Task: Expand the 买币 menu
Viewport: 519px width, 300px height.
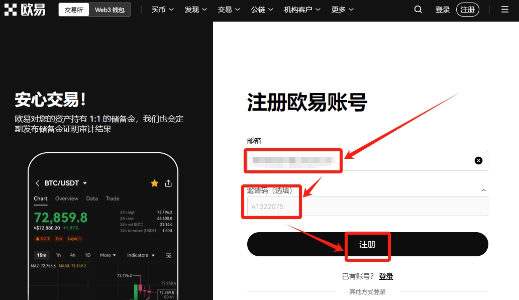Action: pyautogui.click(x=162, y=10)
